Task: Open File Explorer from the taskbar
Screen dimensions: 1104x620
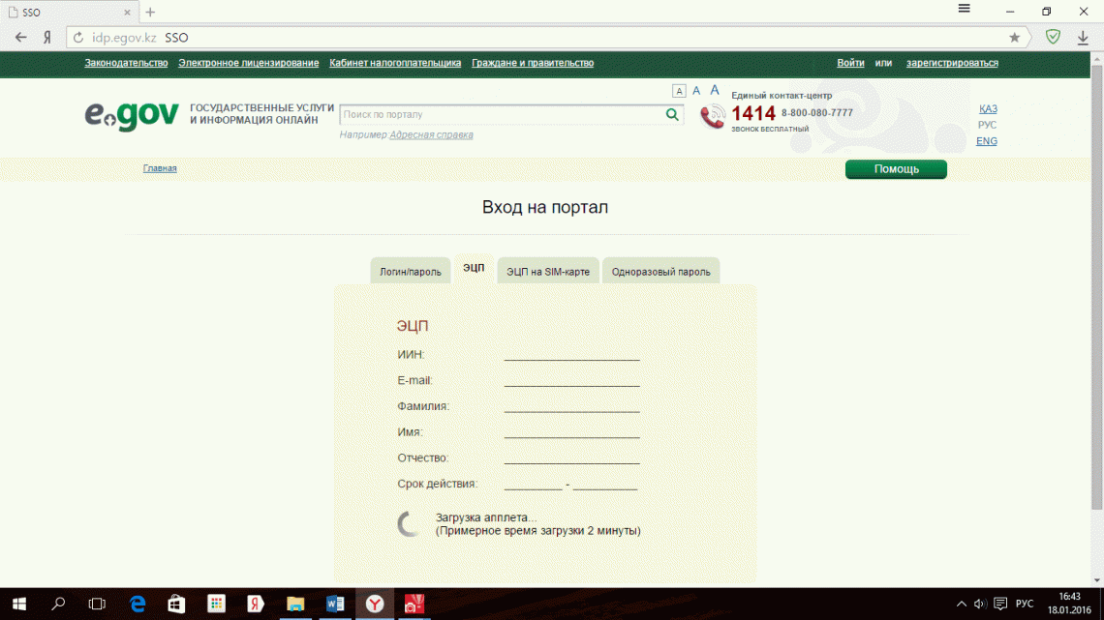Action: point(295,605)
